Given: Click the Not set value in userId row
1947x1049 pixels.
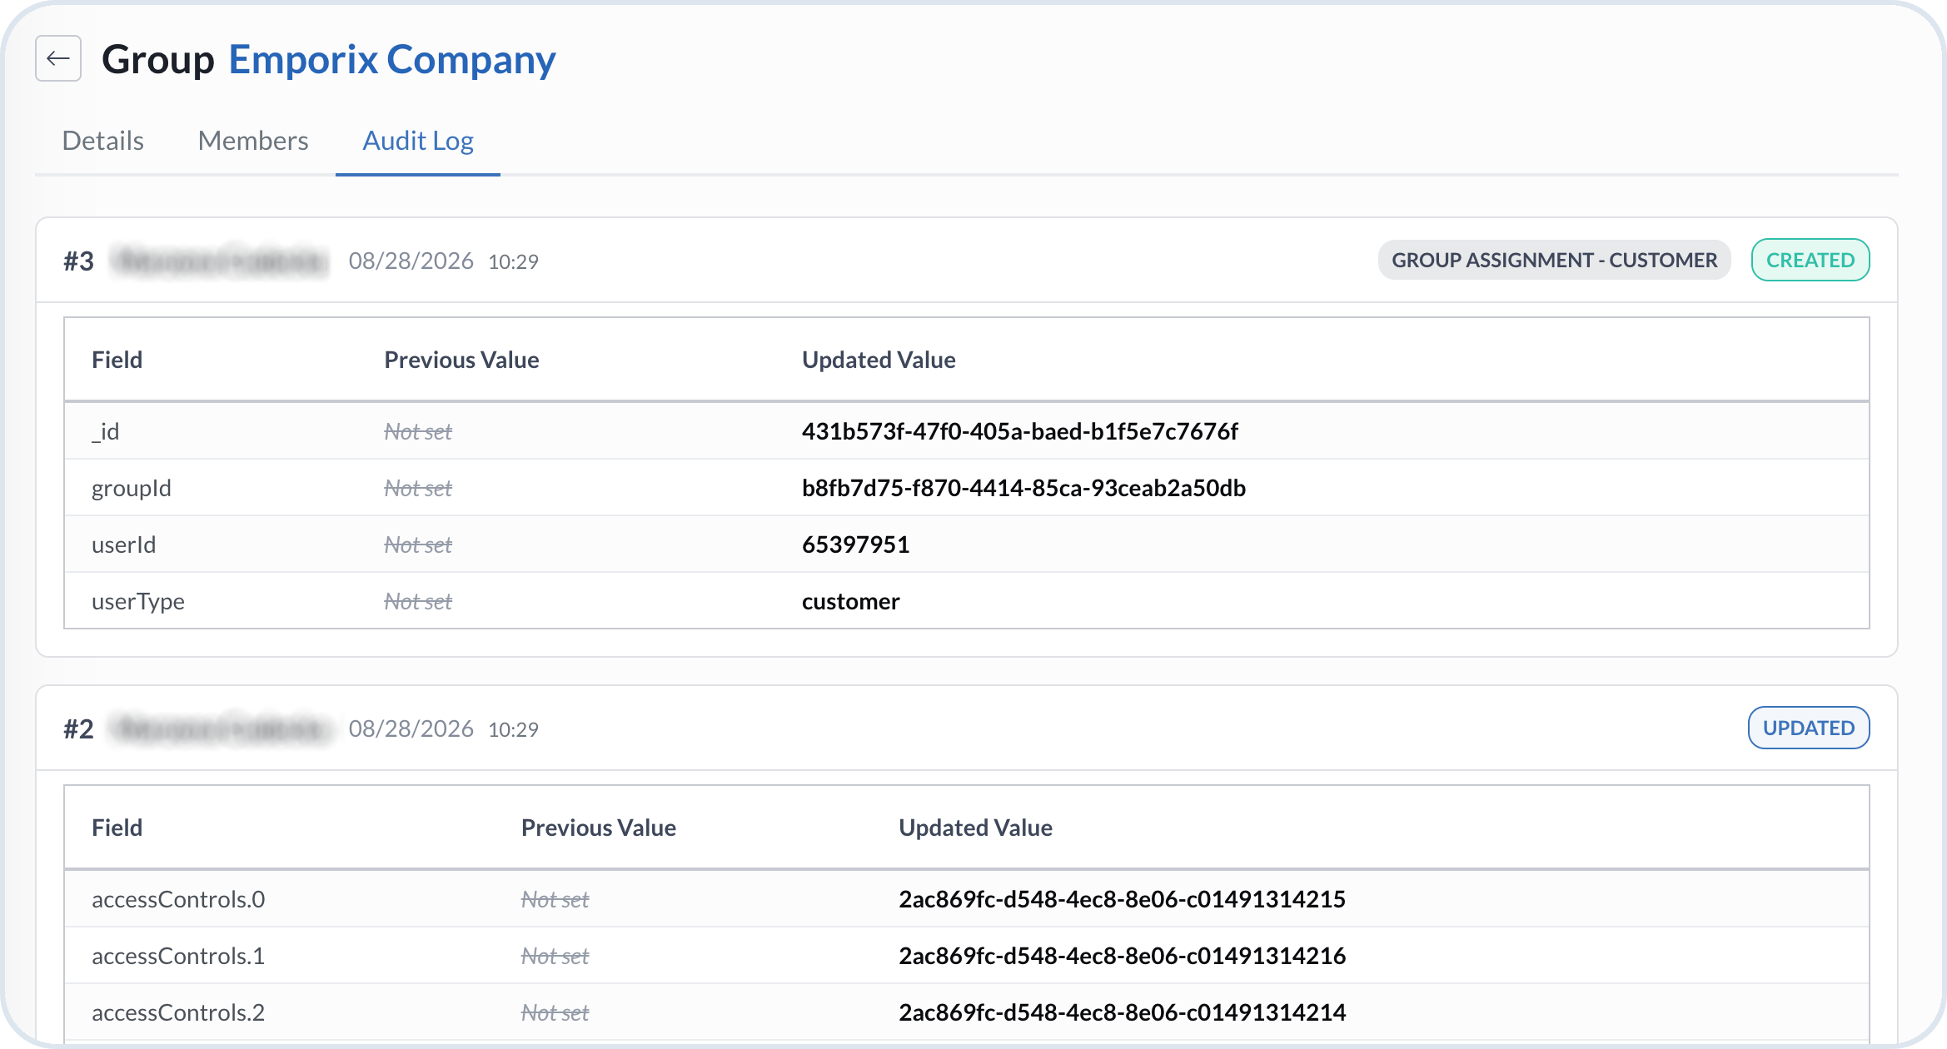Looking at the screenshot, I should [x=418, y=545].
